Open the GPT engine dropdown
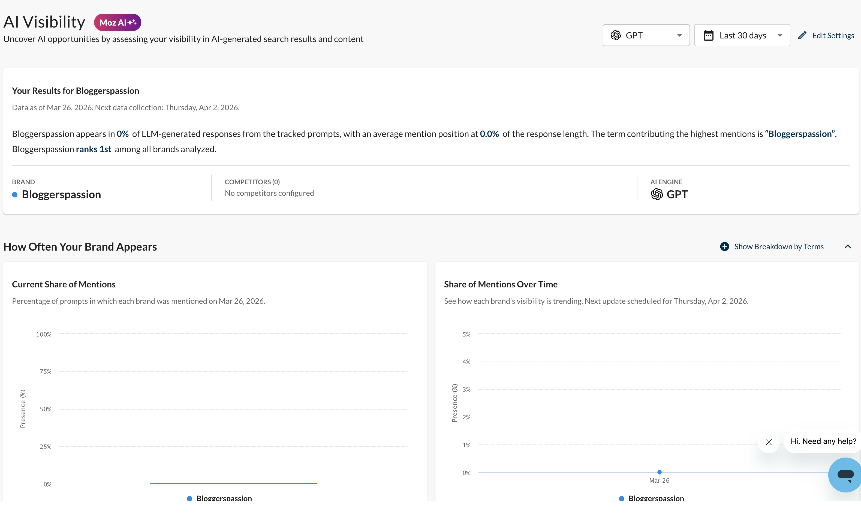 [x=646, y=35]
